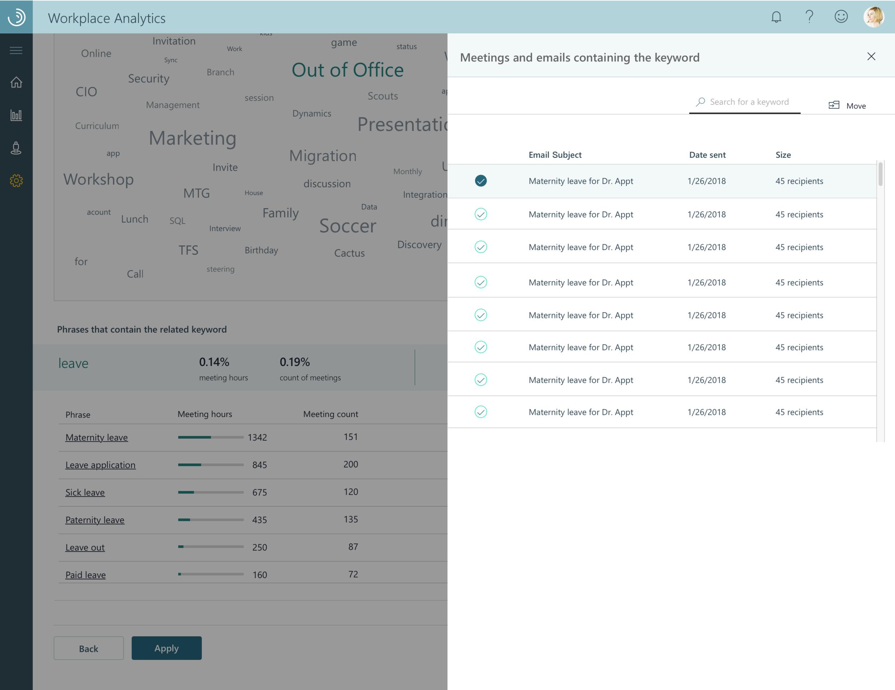Viewport: 895px width, 690px height.
Task: Send feedback with the smiley face icon
Action: pyautogui.click(x=841, y=17)
